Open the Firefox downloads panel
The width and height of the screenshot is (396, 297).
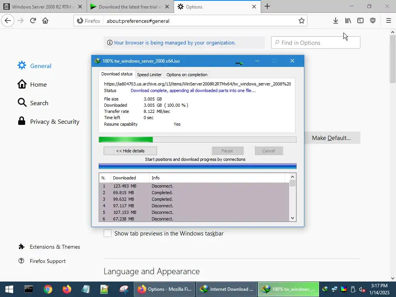335,21
